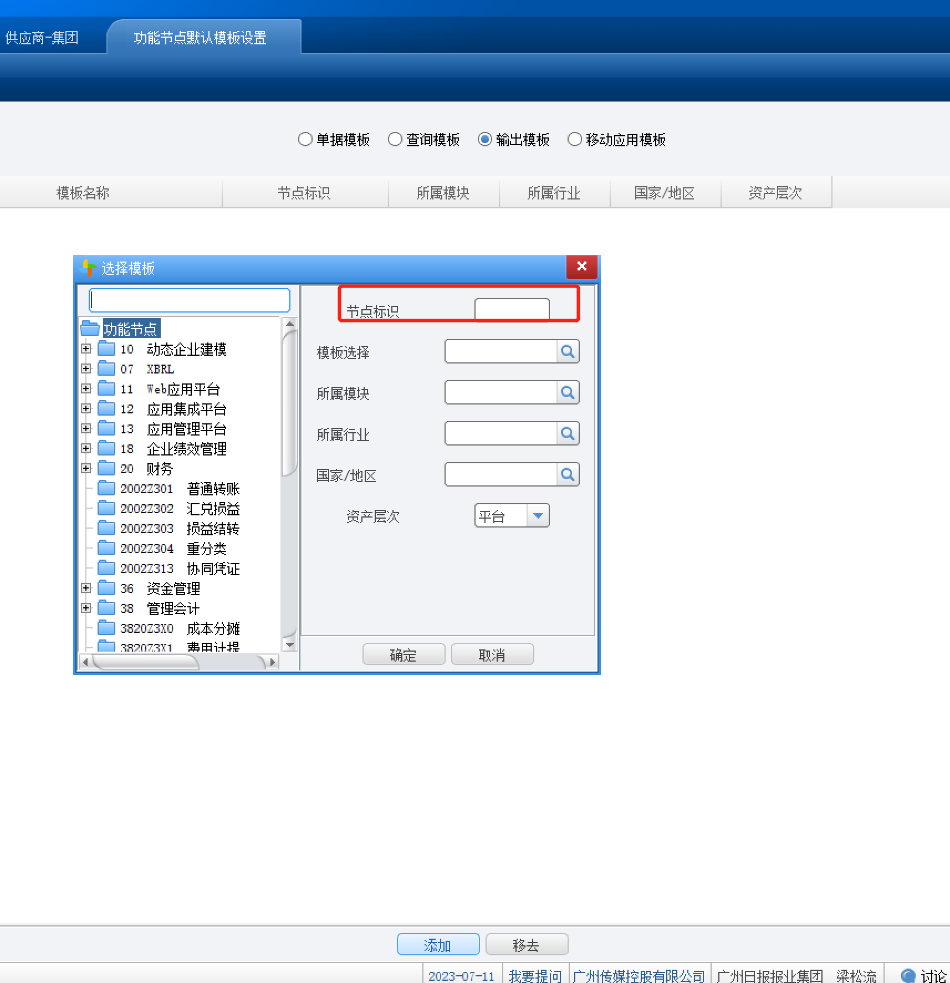This screenshot has width=950, height=983.
Task: Click the 所属行业 search magnifier icon
Action: [x=567, y=433]
